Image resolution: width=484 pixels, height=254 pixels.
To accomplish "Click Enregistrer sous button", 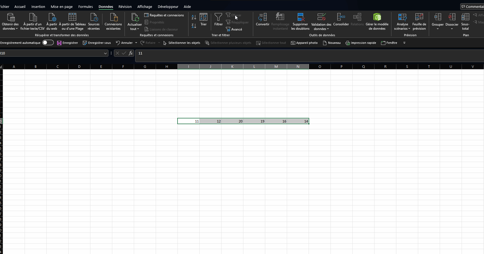I will pyautogui.click(x=97, y=43).
